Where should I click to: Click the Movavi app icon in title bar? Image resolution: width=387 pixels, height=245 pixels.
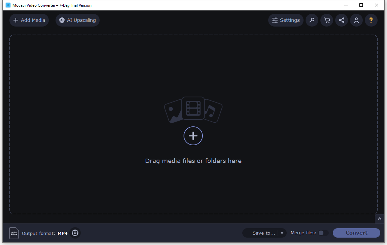[x=8, y=5]
